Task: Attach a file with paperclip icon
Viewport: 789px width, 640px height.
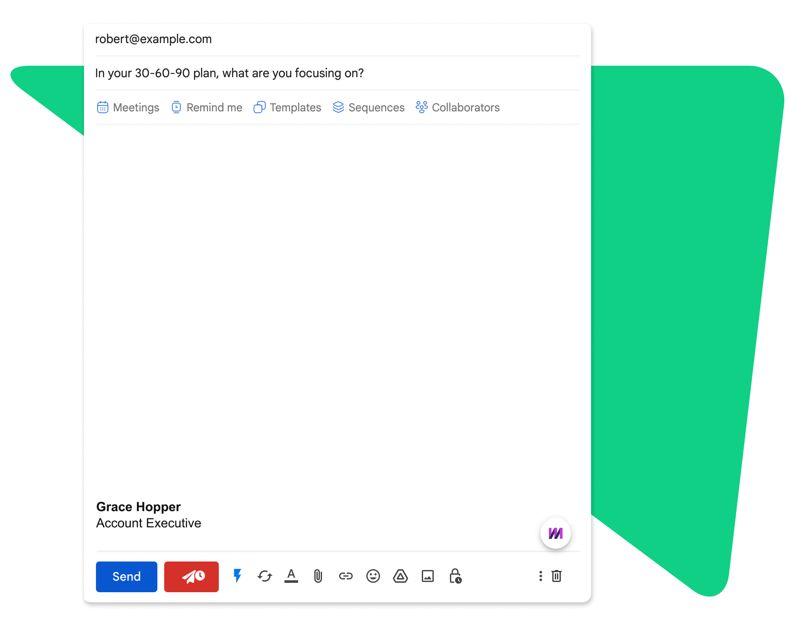Action: pyautogui.click(x=318, y=576)
